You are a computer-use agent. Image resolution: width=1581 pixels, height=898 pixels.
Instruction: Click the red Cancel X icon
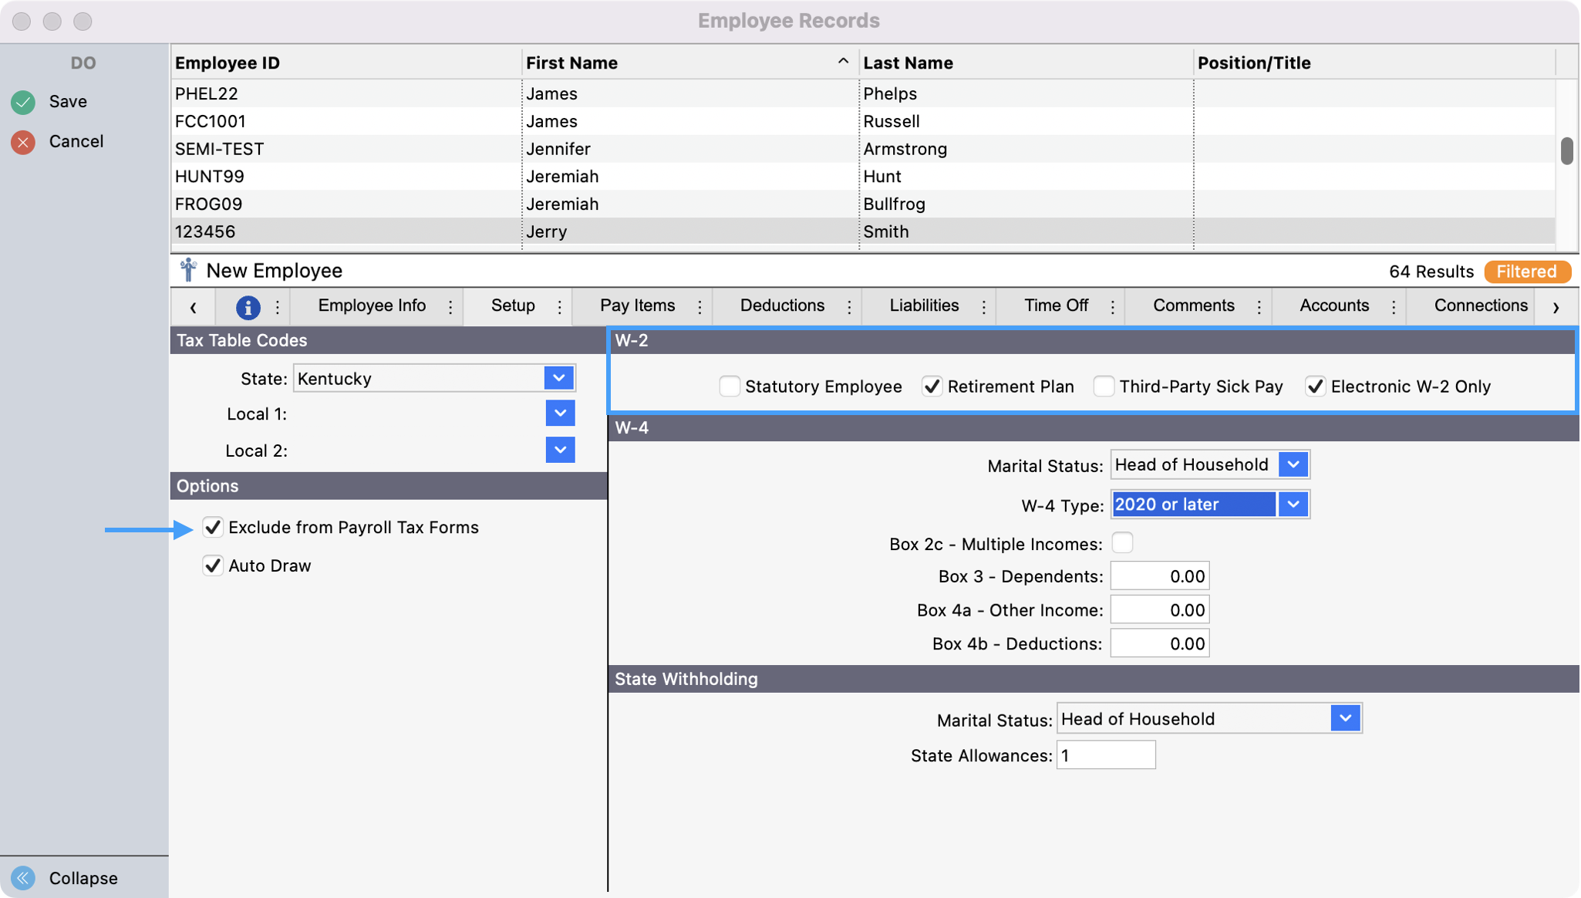pos(23,142)
